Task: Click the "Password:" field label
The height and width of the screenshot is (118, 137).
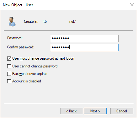Action: coord(15,38)
